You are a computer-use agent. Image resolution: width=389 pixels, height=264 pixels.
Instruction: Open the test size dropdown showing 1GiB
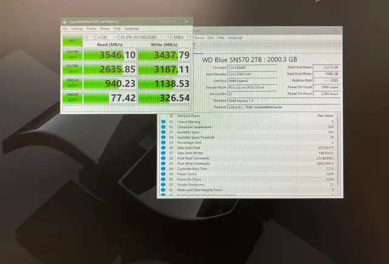pos(106,37)
